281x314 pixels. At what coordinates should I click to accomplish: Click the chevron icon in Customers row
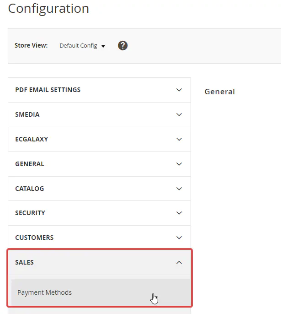[x=179, y=238]
